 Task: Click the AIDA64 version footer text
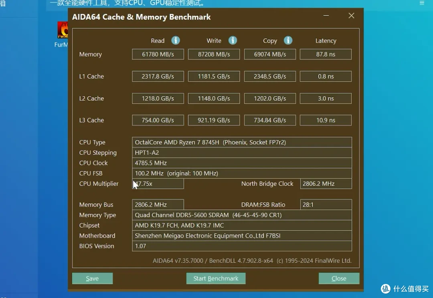252,261
